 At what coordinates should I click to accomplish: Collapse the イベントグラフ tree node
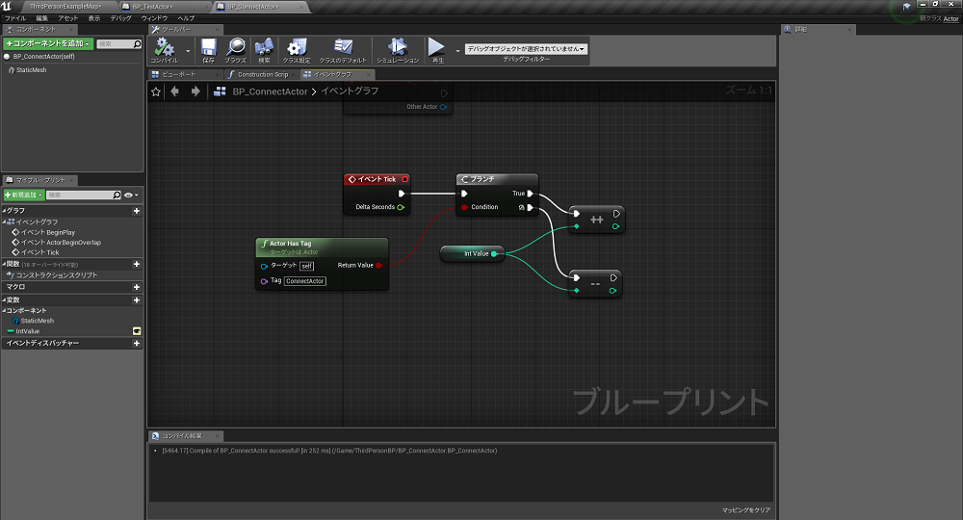coord(4,221)
